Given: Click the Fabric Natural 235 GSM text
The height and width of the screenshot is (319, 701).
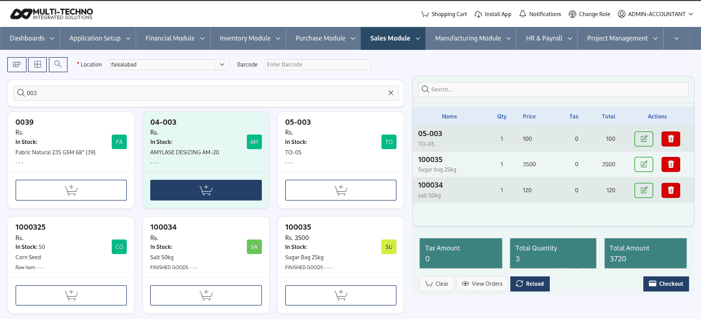Looking at the screenshot, I should pos(56,152).
